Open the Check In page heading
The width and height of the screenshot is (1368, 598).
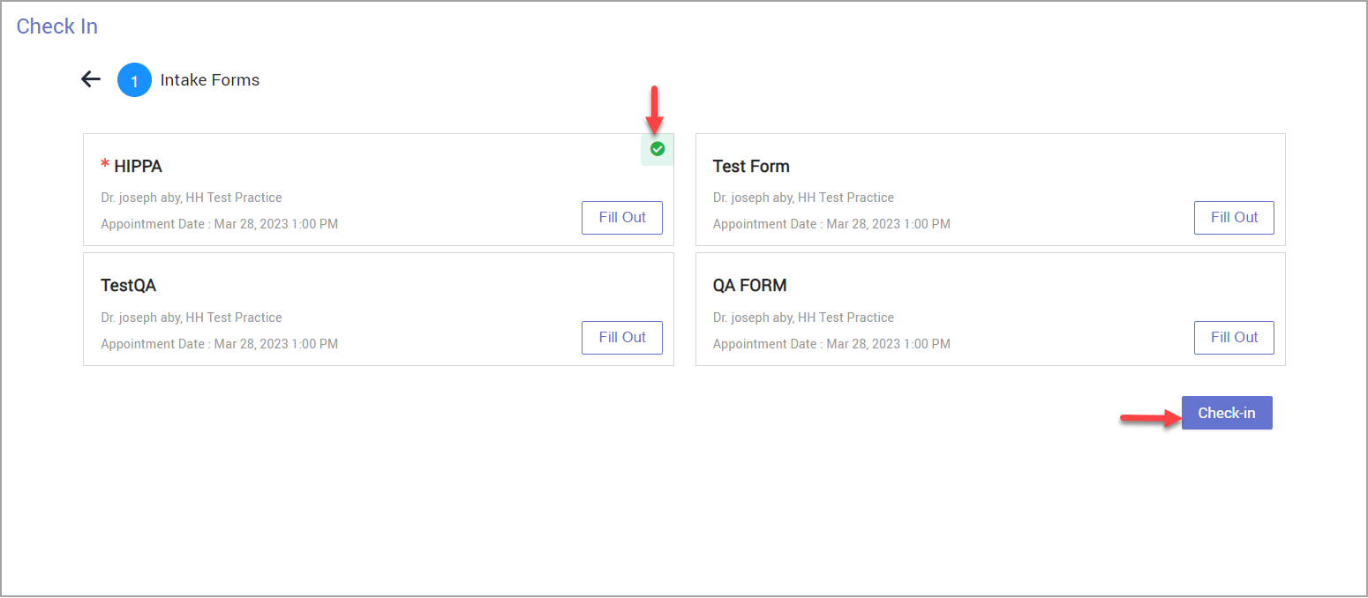click(x=56, y=26)
